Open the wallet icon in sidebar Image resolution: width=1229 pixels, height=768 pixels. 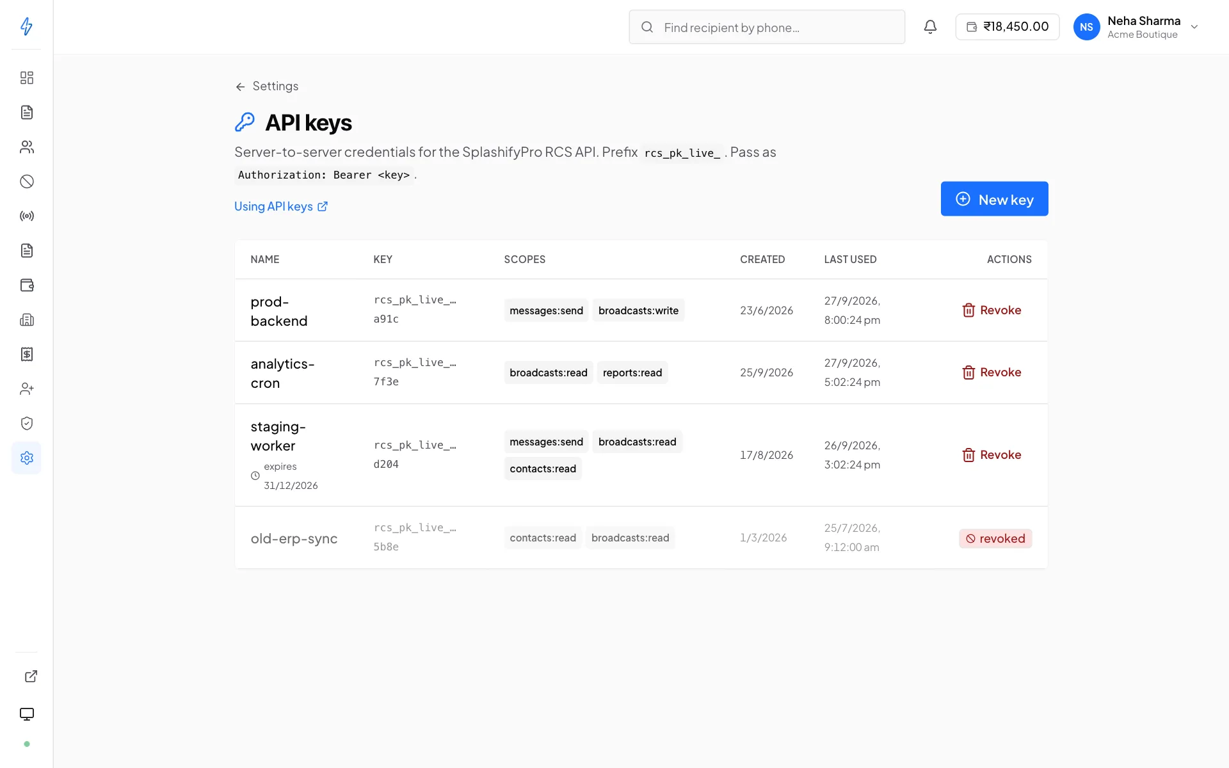tap(26, 285)
